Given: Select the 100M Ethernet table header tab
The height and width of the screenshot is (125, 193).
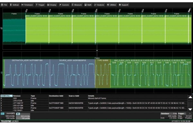Looking at the screenshot, I should (x=6, y=96).
